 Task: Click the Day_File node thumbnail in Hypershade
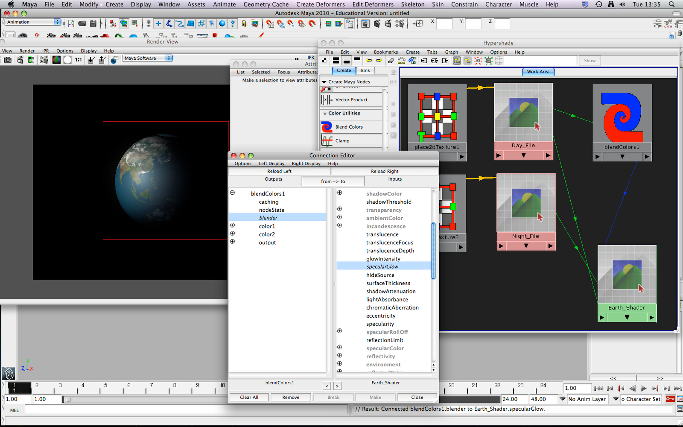(x=524, y=112)
